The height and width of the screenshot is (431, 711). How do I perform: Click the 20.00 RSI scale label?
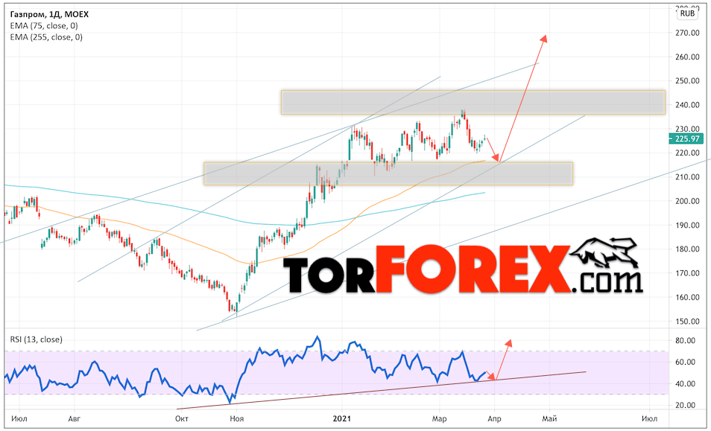click(x=685, y=405)
